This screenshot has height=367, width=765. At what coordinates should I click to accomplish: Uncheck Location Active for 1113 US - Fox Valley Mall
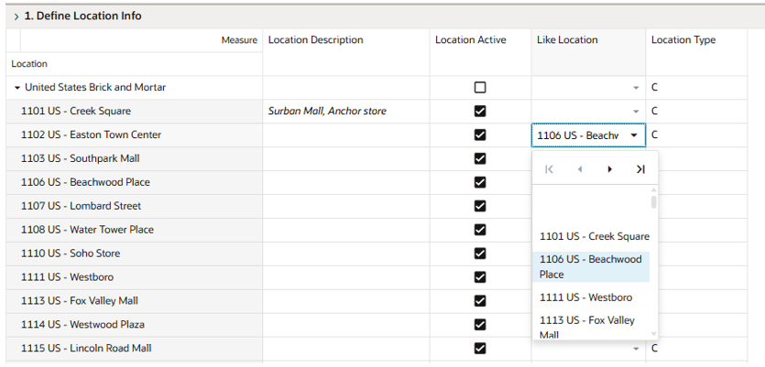pyautogui.click(x=480, y=301)
